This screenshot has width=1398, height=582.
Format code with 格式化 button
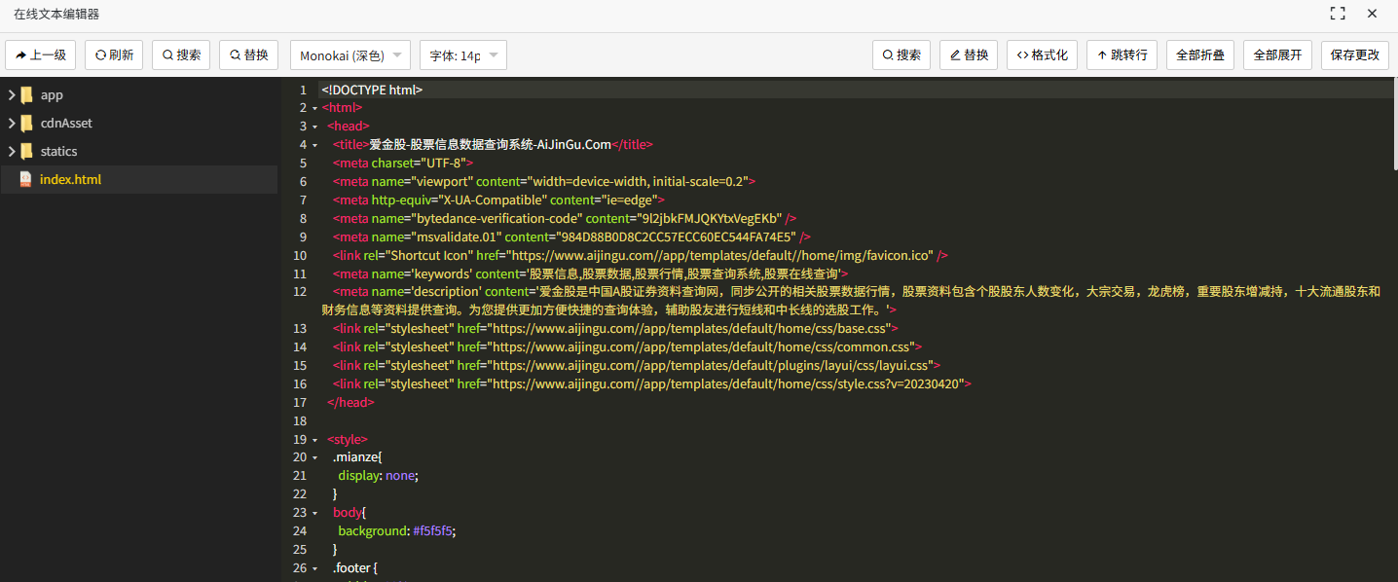pos(1042,55)
